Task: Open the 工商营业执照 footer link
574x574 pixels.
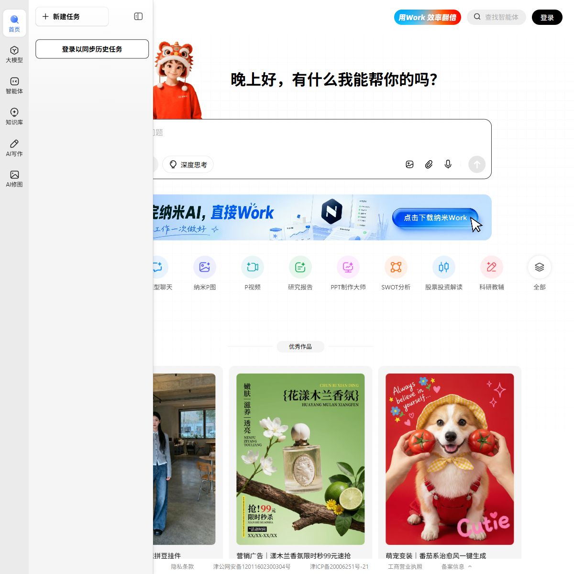Action: click(405, 566)
